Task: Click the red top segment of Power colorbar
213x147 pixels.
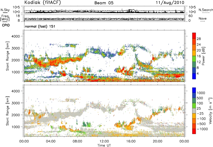Action: tap(194, 36)
